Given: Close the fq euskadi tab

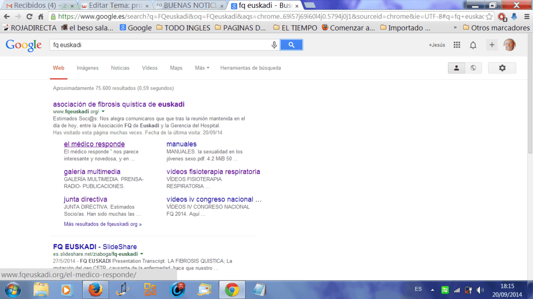Looking at the screenshot, I should [x=297, y=6].
